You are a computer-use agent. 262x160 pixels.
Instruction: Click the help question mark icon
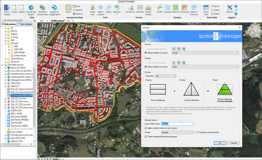(236, 6)
